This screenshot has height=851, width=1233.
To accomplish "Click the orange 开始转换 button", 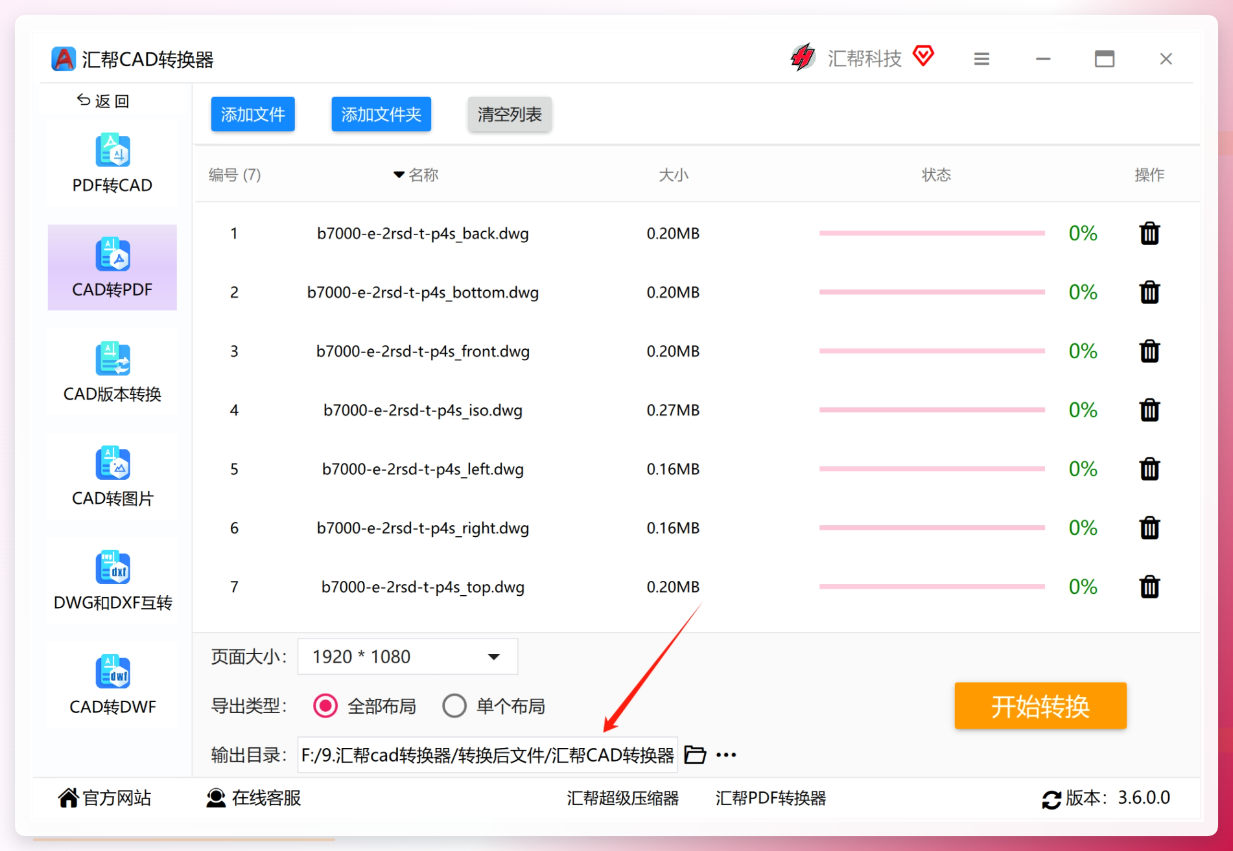I will pyautogui.click(x=1040, y=706).
